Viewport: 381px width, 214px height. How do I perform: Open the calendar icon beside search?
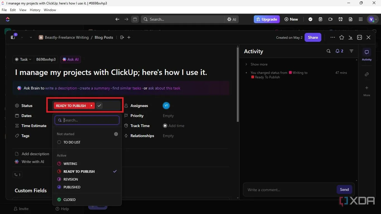[x=135, y=19]
